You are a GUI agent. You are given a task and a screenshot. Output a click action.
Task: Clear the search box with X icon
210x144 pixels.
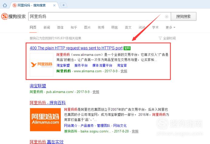(167, 16)
